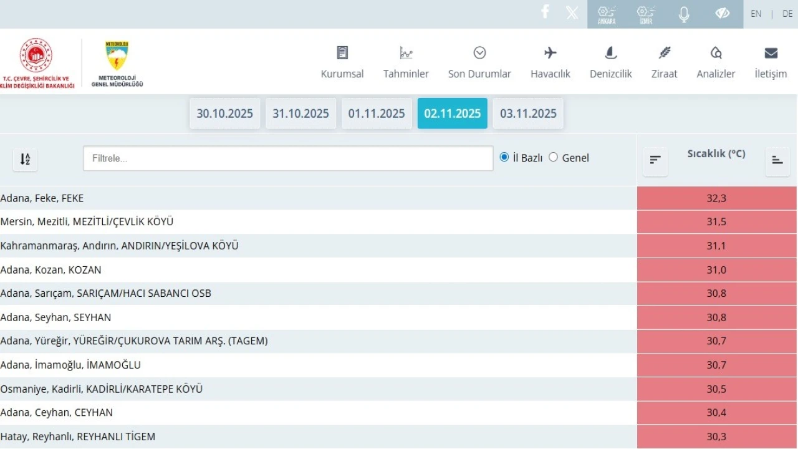Sort temperature descending with left sort icon
The image size is (798, 449).
click(655, 160)
